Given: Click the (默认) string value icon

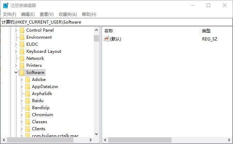Looking at the screenshot, I should click(x=107, y=39).
